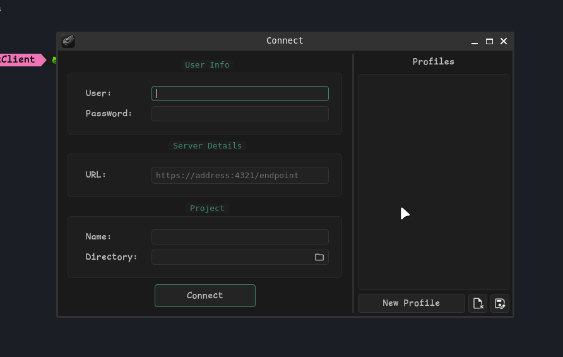Click the green icon beside the Client tag
Screen dimensions: 563x357
(x=54, y=60)
